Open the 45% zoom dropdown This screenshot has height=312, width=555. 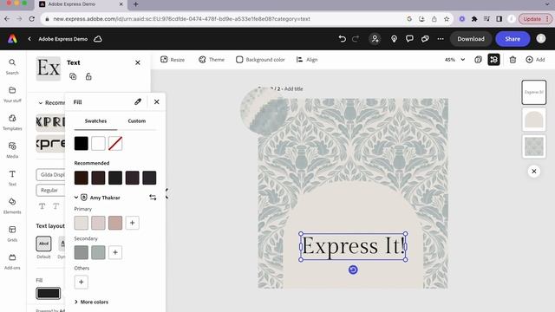click(x=454, y=60)
